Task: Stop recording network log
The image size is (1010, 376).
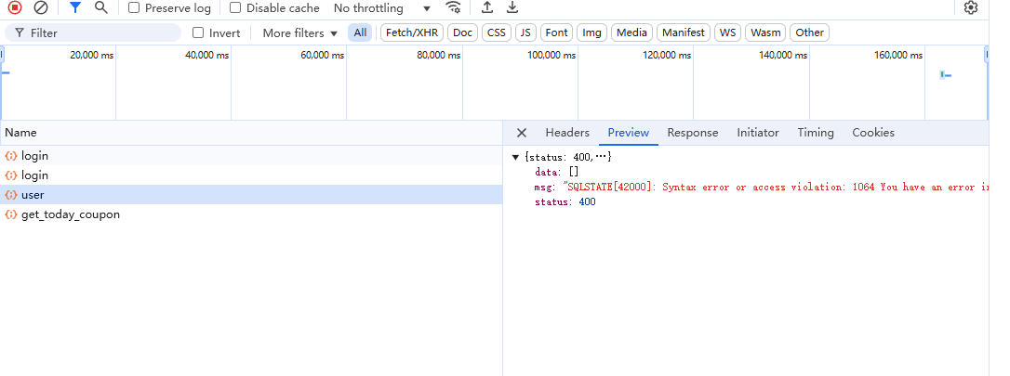Action: click(15, 7)
